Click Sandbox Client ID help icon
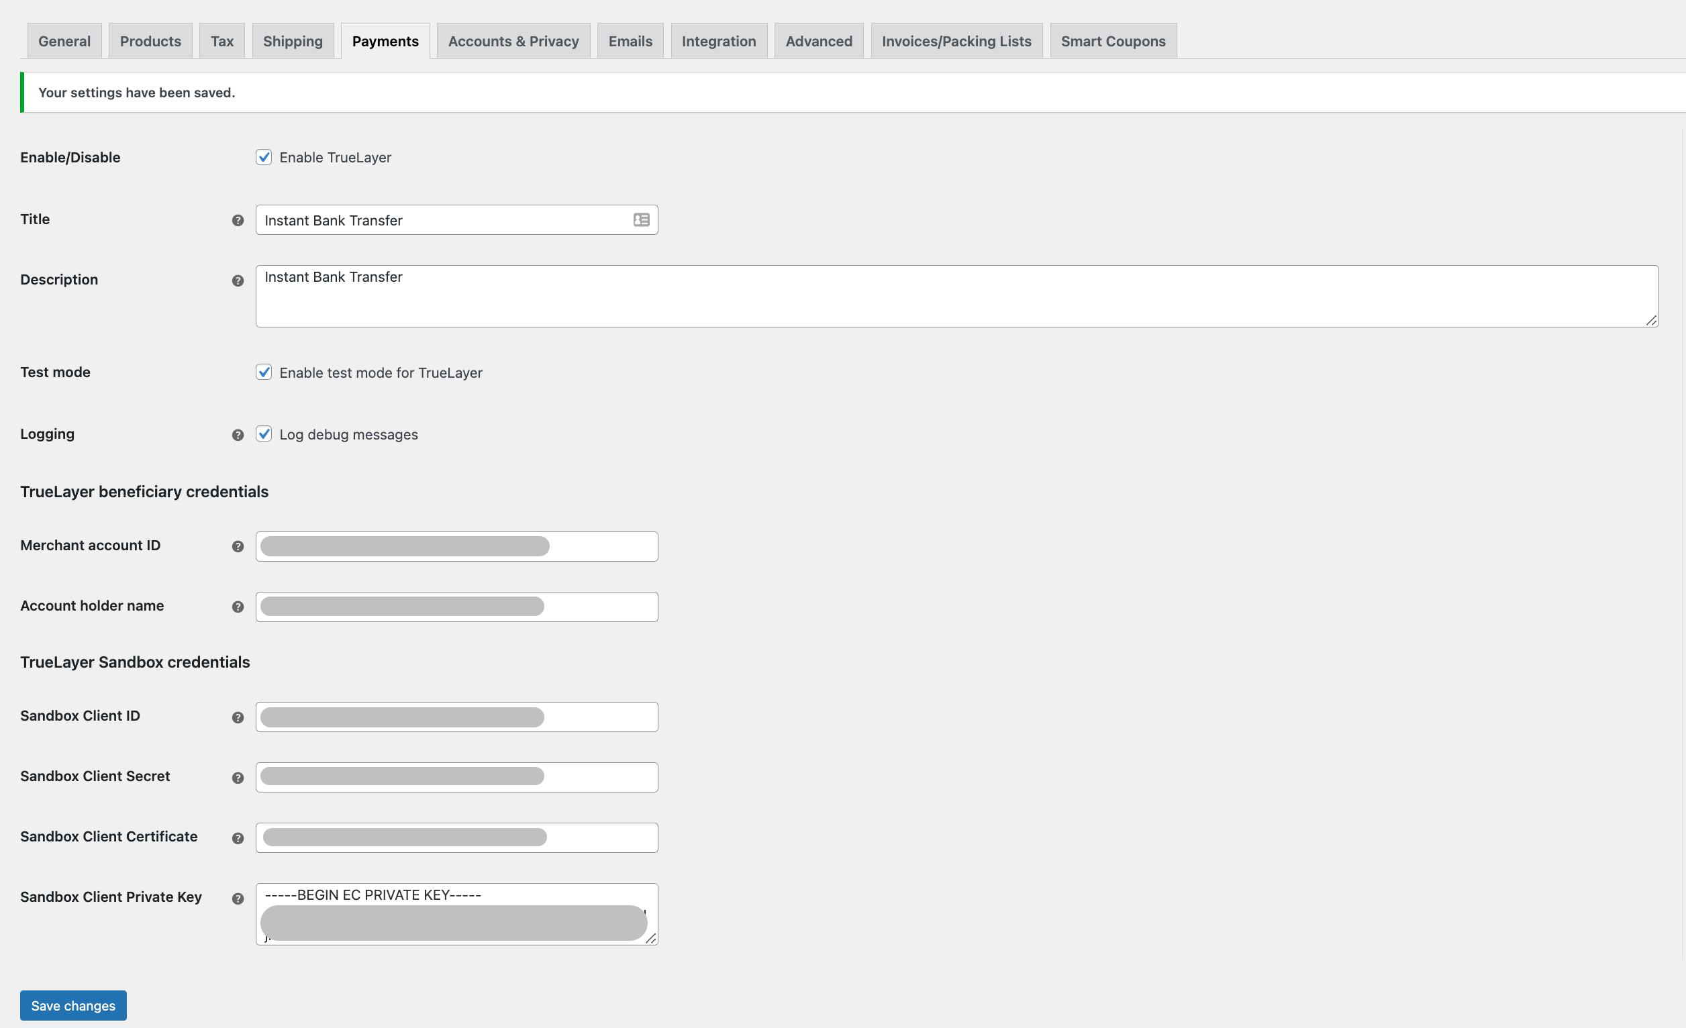Viewport: 1686px width, 1028px height. pos(238,717)
